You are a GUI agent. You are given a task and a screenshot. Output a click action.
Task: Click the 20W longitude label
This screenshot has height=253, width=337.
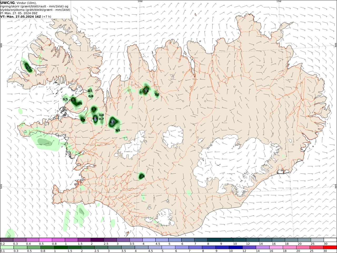coord(140,1)
